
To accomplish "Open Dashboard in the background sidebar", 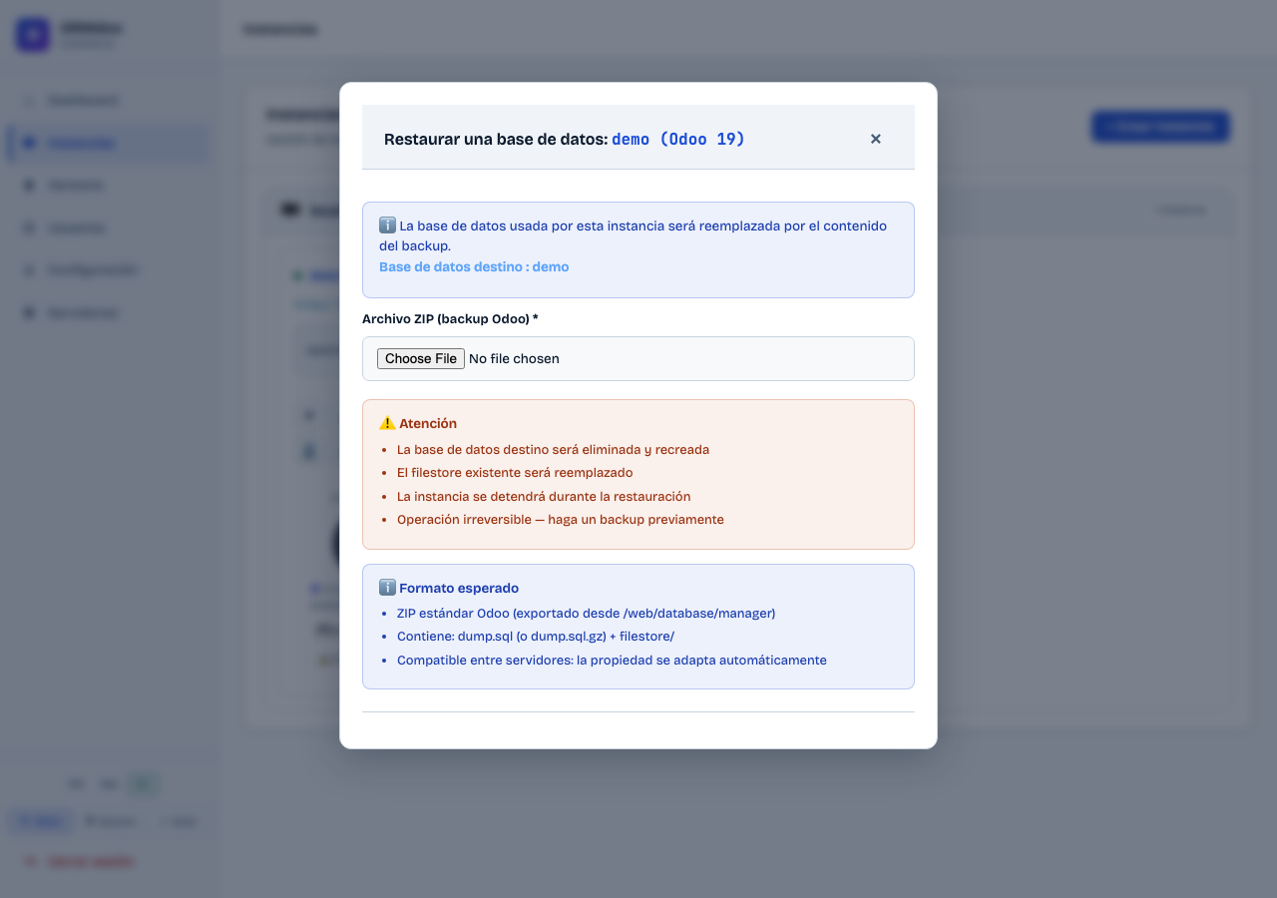I will pos(108,101).
